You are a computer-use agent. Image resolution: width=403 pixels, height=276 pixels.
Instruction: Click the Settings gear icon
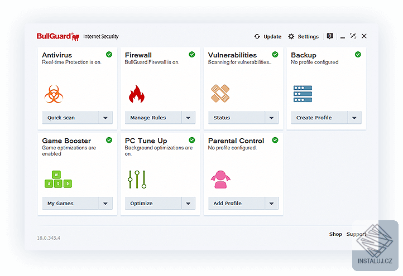(291, 36)
